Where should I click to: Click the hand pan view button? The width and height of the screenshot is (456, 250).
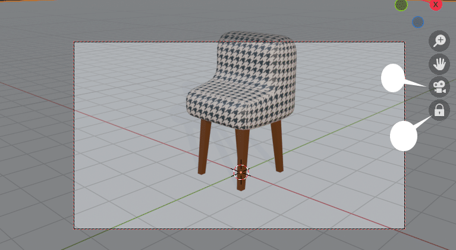click(439, 64)
